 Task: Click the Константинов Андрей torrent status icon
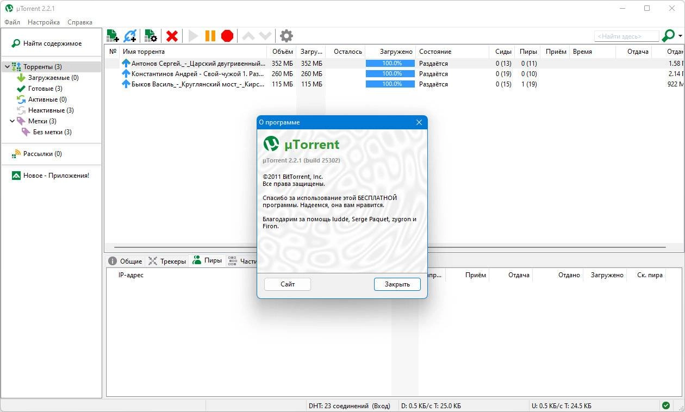pyautogui.click(x=126, y=73)
